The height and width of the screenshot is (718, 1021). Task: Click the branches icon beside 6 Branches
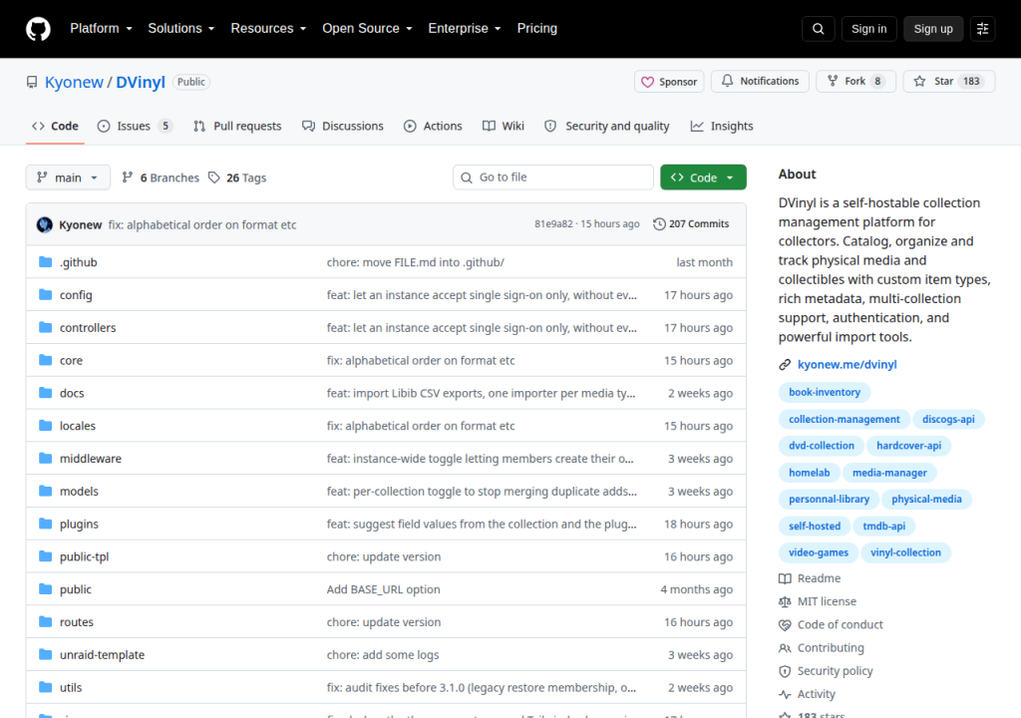tap(128, 178)
